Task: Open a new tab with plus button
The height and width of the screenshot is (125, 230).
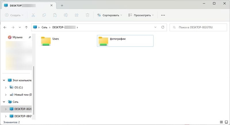Action: 62,5
